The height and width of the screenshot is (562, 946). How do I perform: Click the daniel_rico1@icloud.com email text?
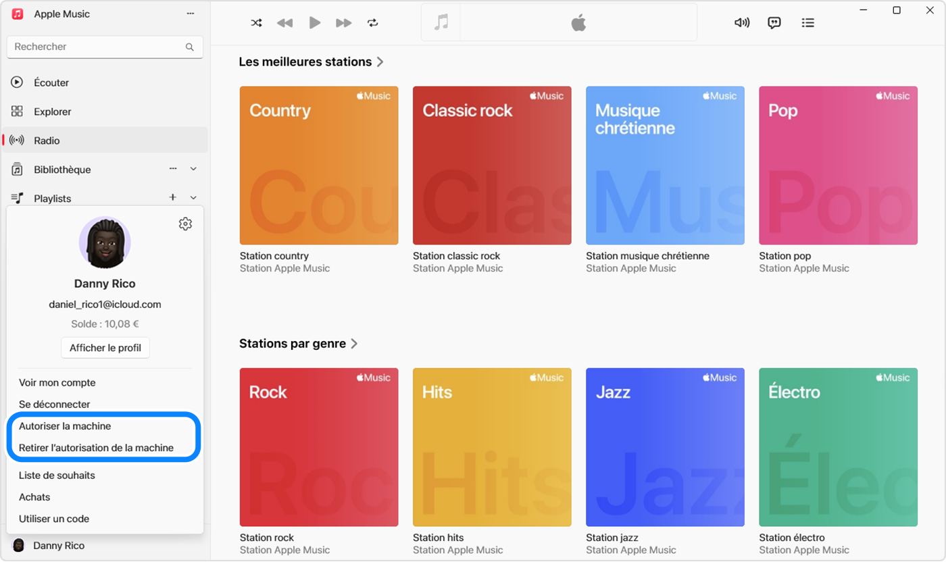pos(105,305)
